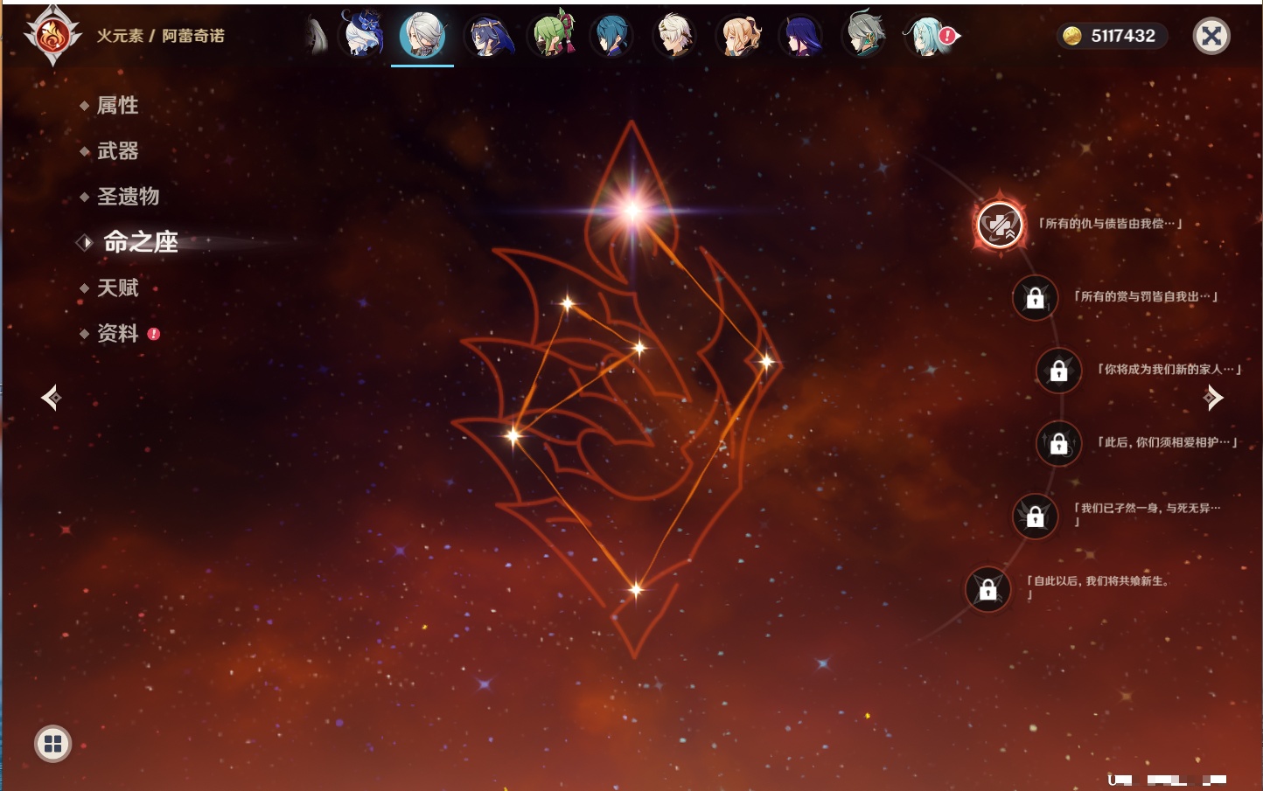Viewport: 1263px width, 791px height.
Task: Open the 武器 weapon tab
Action: click(117, 151)
